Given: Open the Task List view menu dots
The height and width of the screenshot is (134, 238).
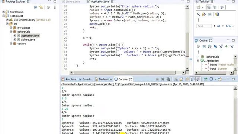Looking at the screenshot, I should 198,20.
